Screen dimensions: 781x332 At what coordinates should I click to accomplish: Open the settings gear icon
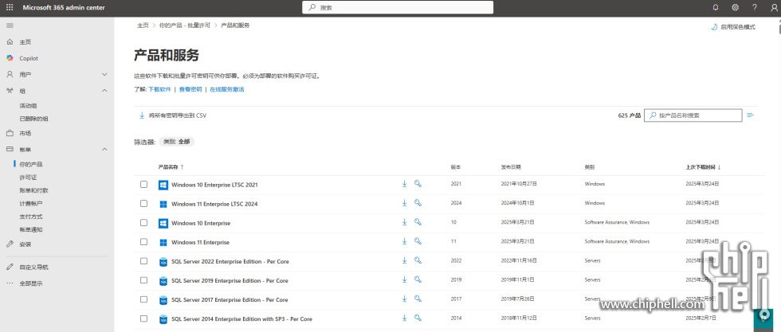735,7
